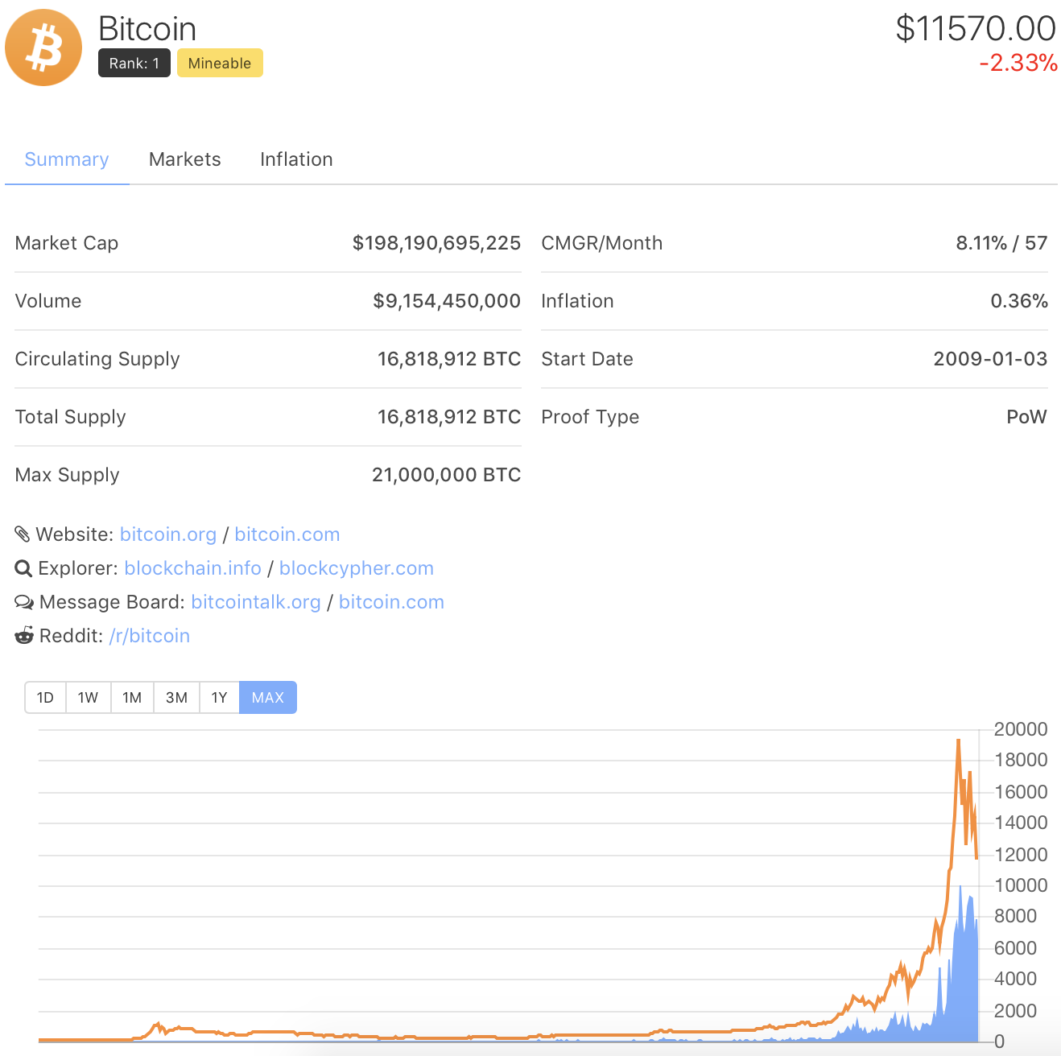
Task: Click the Mineable badge
Action: (x=220, y=63)
